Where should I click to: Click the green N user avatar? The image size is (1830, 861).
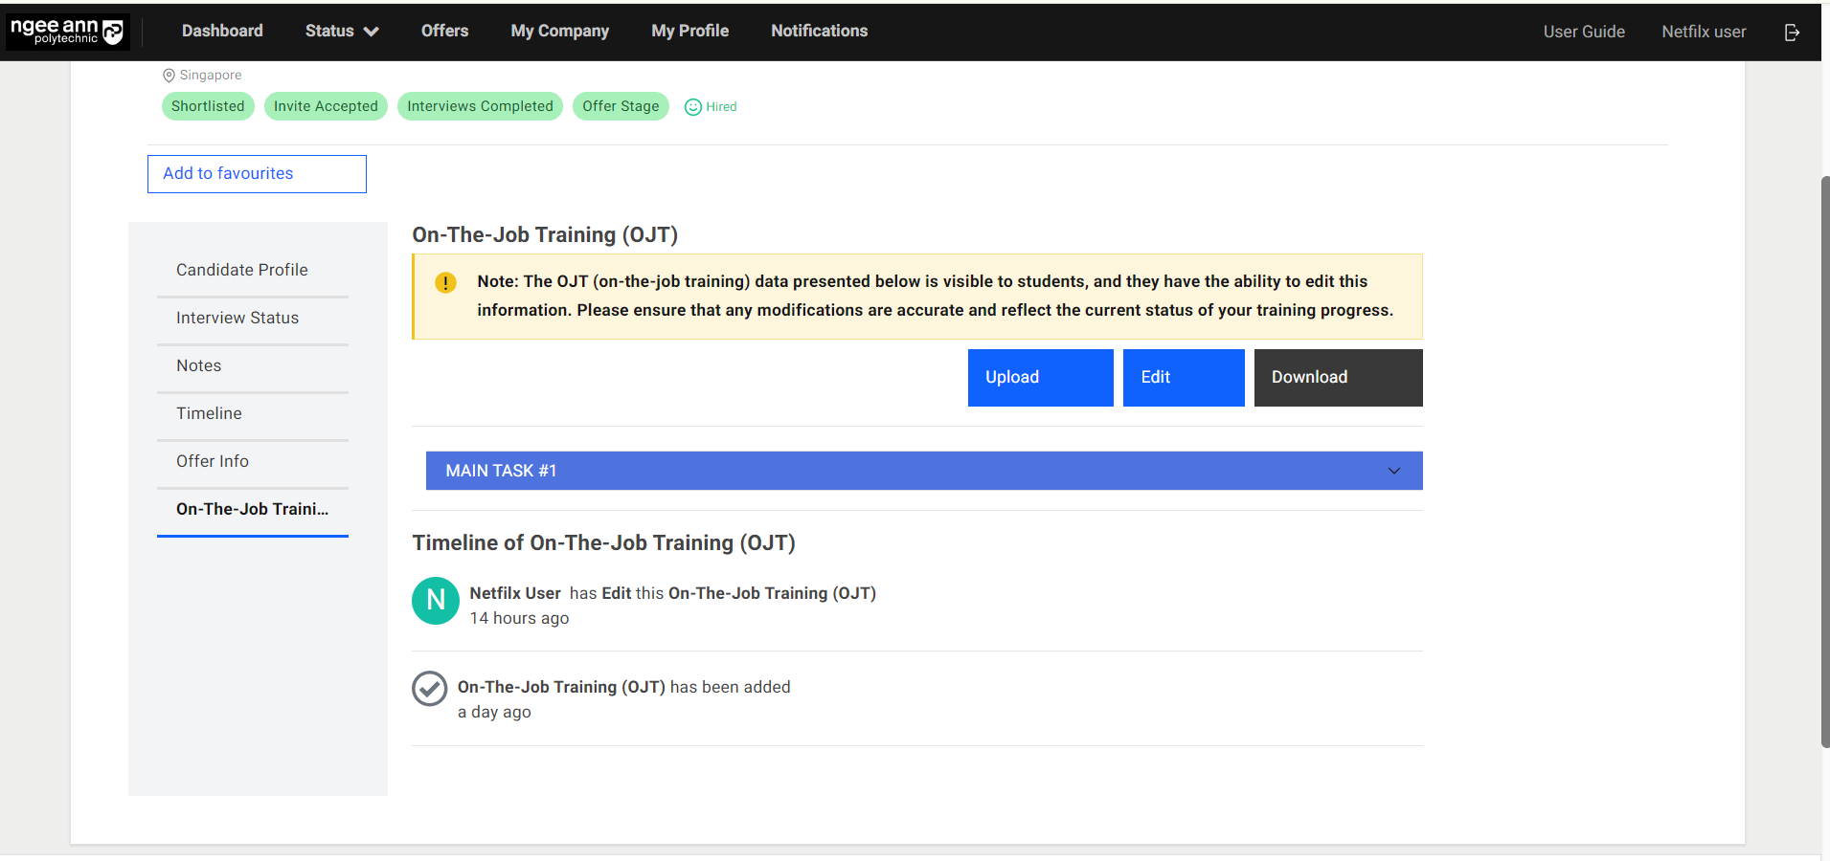436,601
